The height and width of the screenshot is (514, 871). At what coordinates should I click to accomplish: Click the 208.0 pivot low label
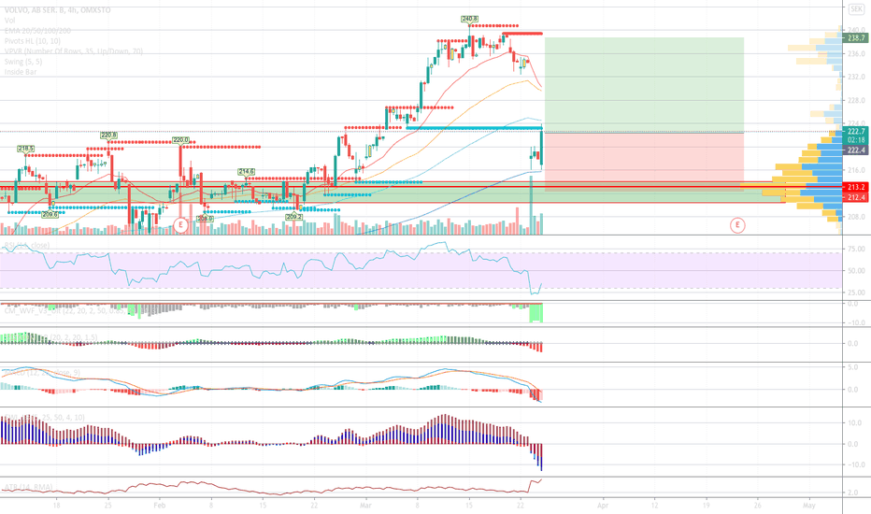coord(205,219)
